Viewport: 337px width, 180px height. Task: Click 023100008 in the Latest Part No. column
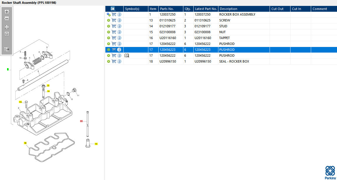202,32
